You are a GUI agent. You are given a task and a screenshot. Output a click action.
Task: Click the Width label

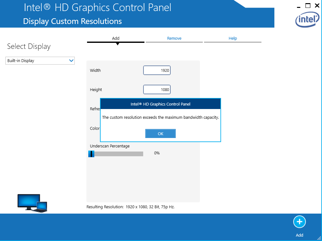(95, 70)
